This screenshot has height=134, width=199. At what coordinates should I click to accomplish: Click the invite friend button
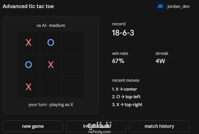(96, 126)
